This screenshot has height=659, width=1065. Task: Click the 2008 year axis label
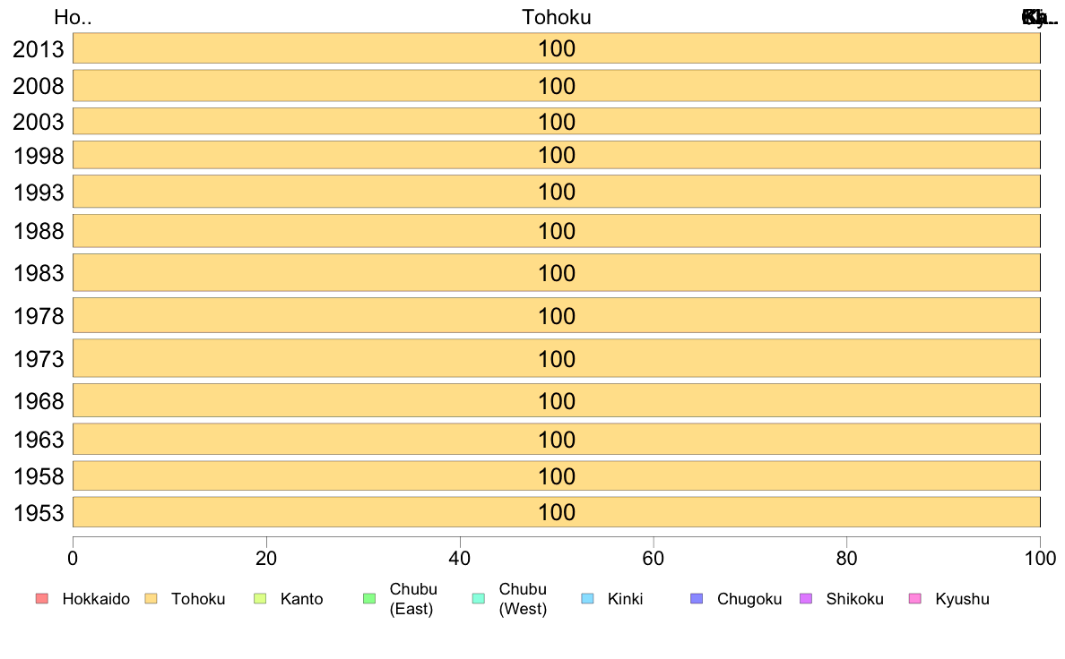click(38, 86)
